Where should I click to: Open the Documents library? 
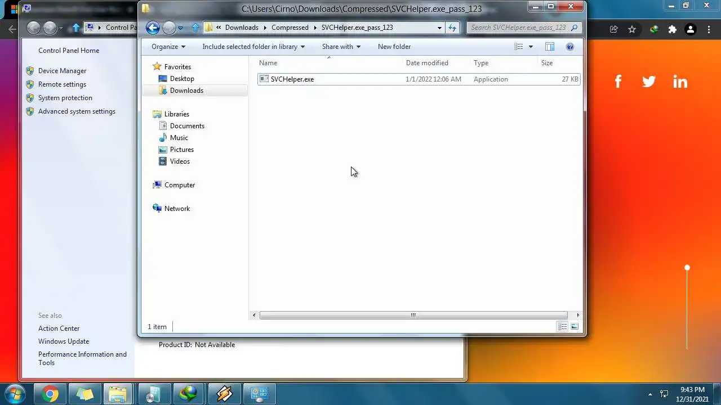[x=187, y=126]
